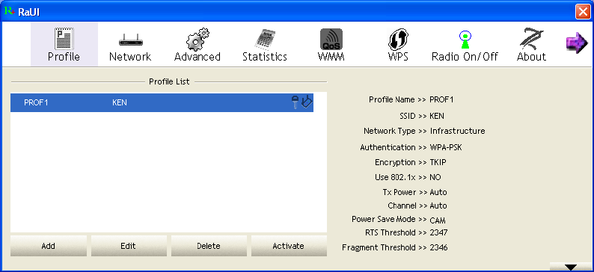This screenshot has height=272, width=594.
Task: Open the WPS icon
Action: click(398, 40)
